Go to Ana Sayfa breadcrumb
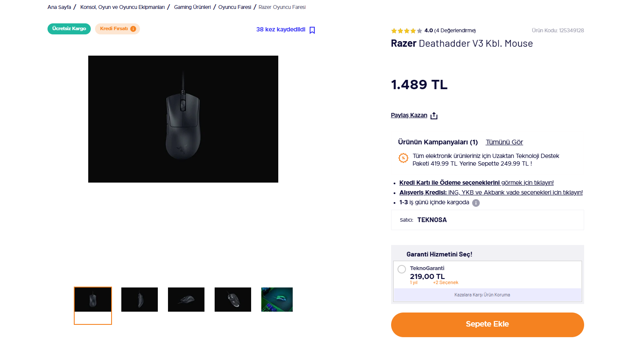The height and width of the screenshot is (338, 624). [x=59, y=7]
